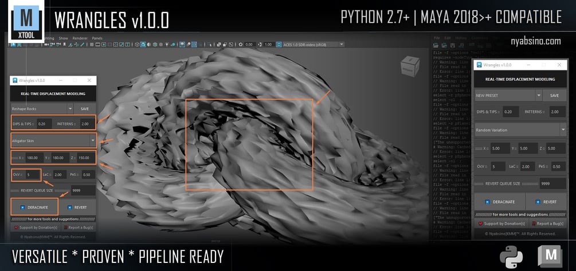This screenshot has height=271, width=576.
Task: Click the Textured display icon
Action: tap(161, 44)
